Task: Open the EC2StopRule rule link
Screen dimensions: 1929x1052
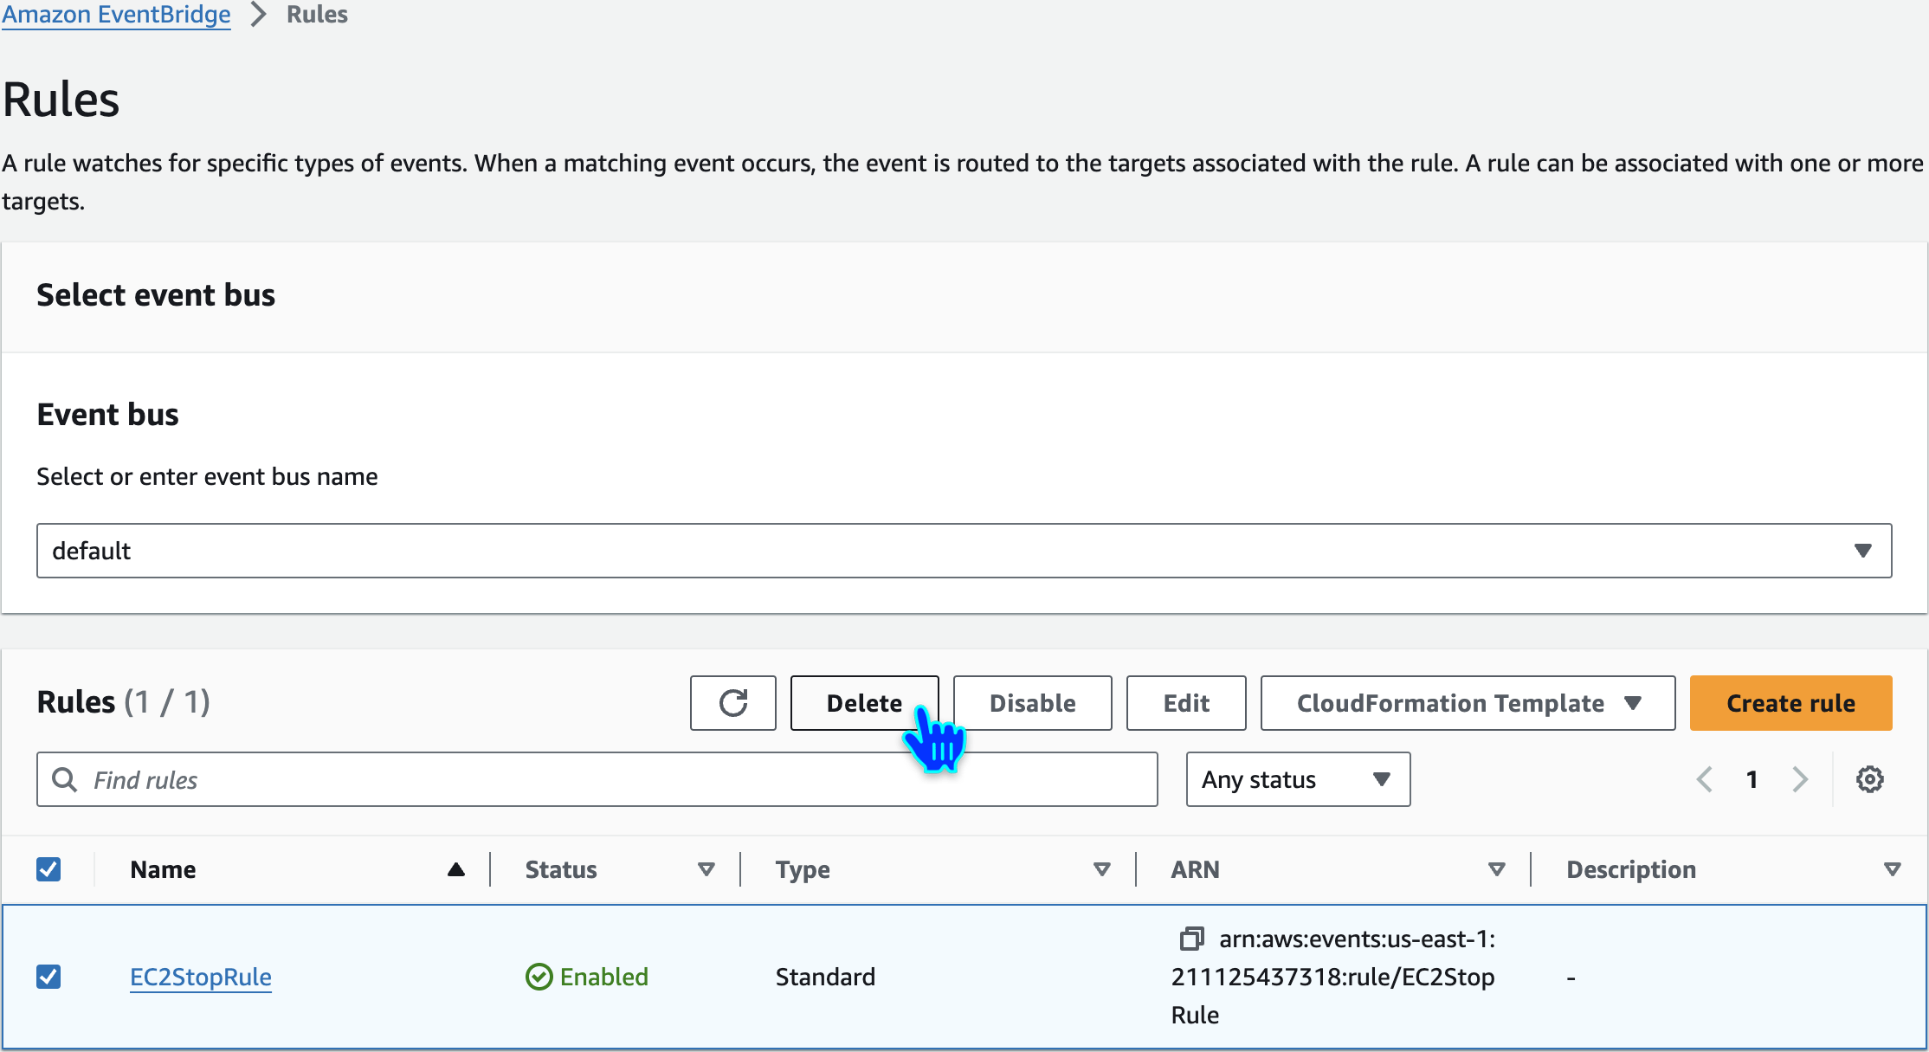Action: [201, 977]
